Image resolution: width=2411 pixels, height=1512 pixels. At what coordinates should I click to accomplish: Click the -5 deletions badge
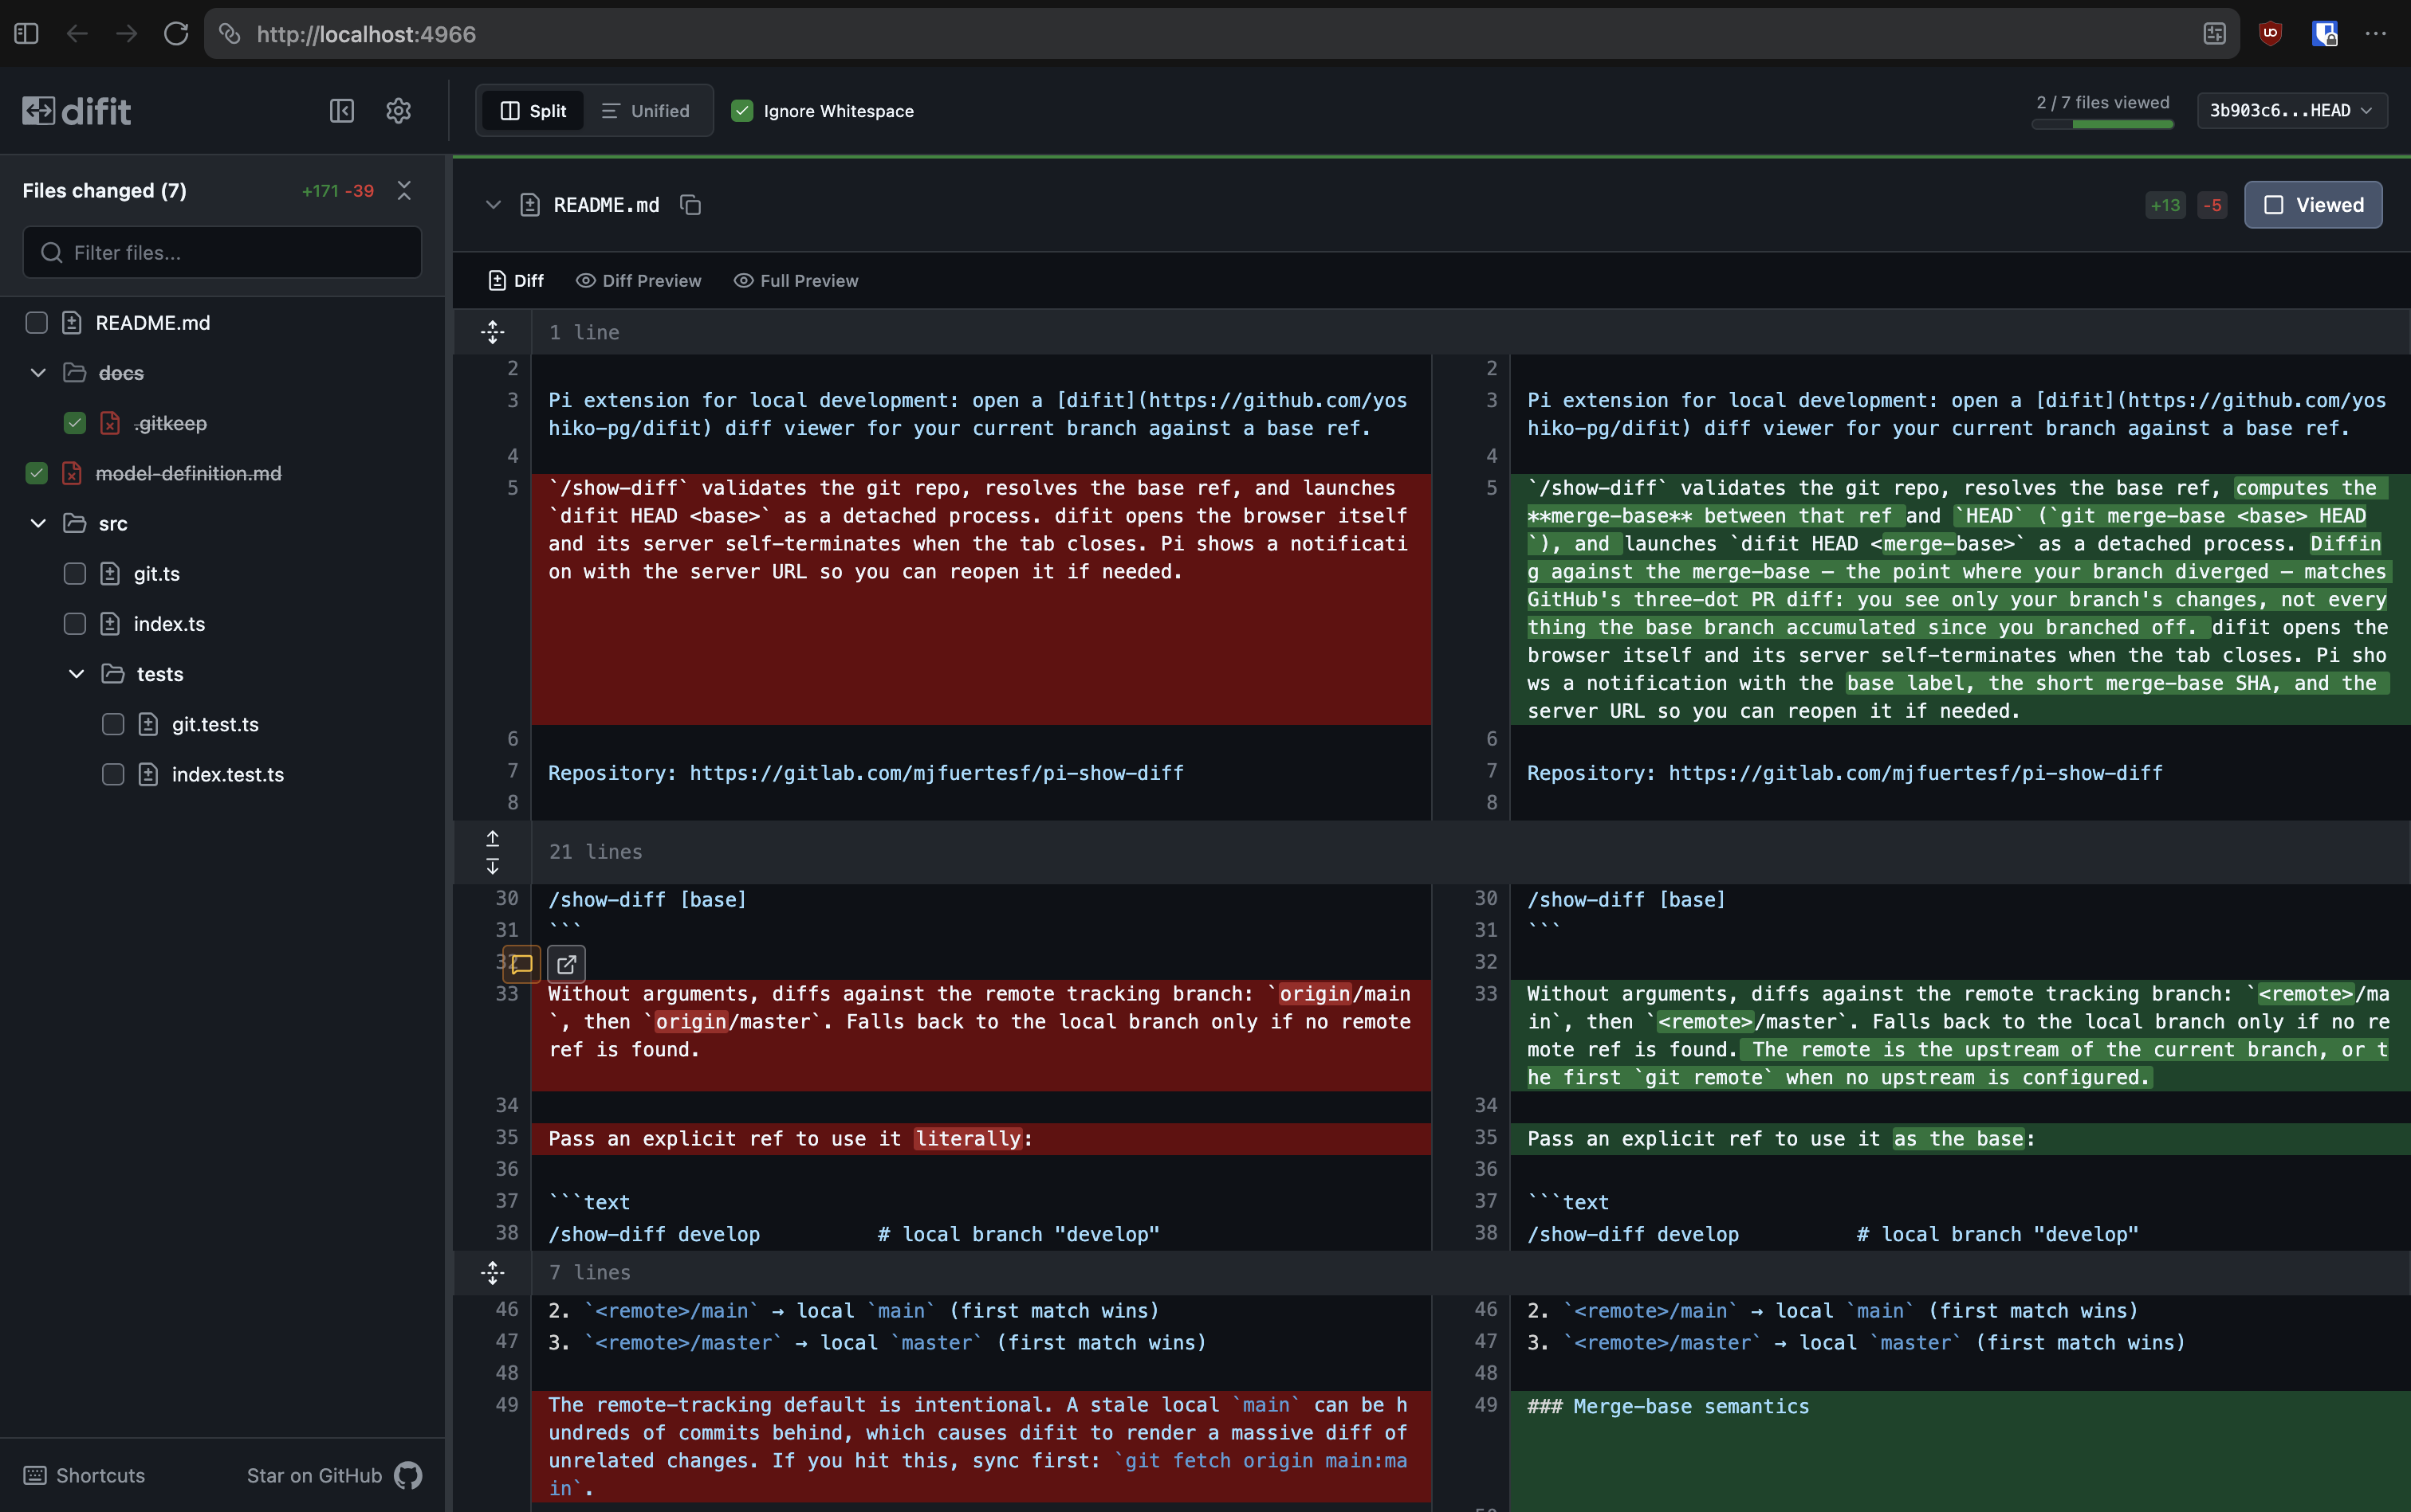click(2212, 205)
